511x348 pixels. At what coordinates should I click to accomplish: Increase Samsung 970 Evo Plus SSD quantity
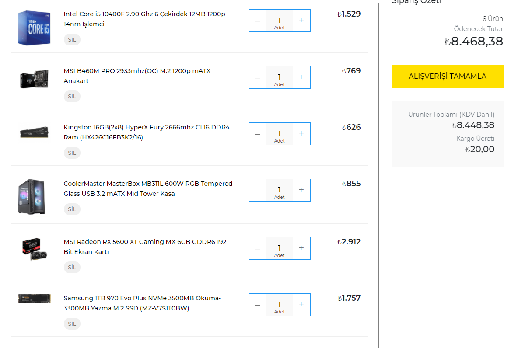click(301, 304)
